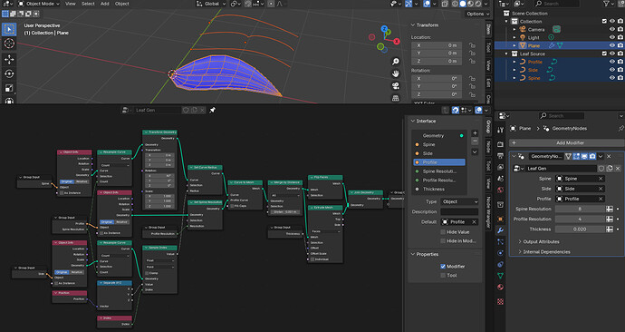Open the Select menu in the 3D viewport
This screenshot has width=625, height=332.
pyautogui.click(x=88, y=4)
